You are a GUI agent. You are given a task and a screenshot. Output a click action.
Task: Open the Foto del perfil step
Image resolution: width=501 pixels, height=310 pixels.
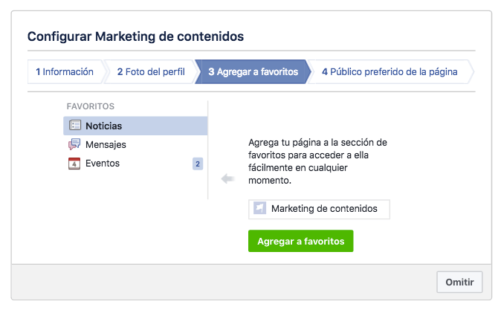[x=151, y=71]
